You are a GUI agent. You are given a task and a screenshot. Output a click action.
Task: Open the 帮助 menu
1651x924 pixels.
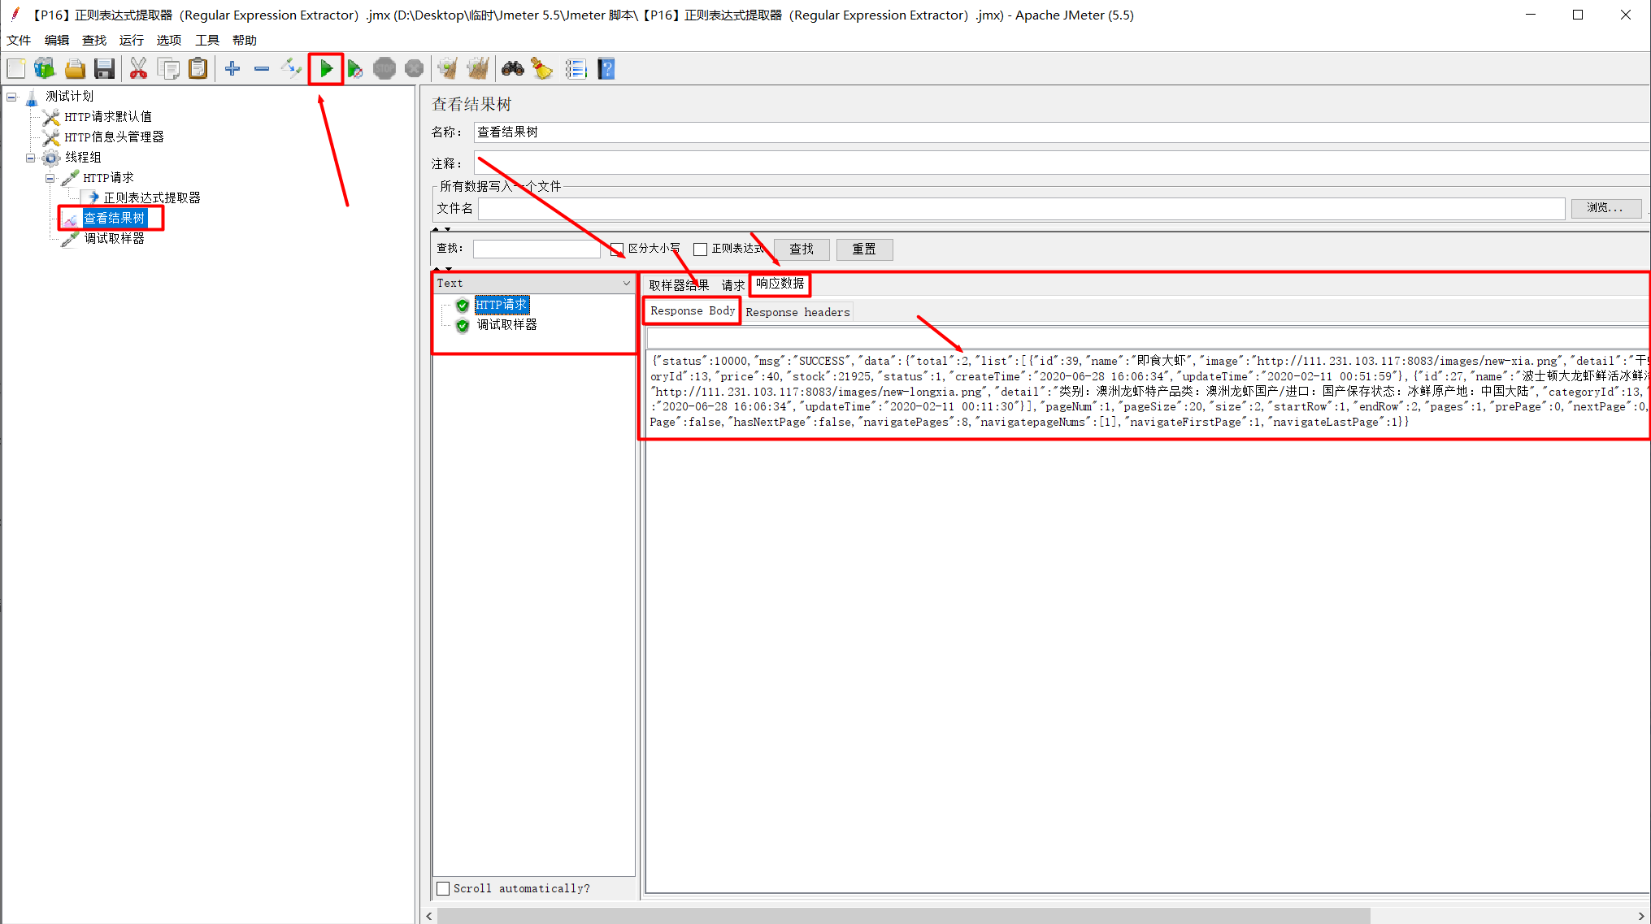[x=245, y=40]
